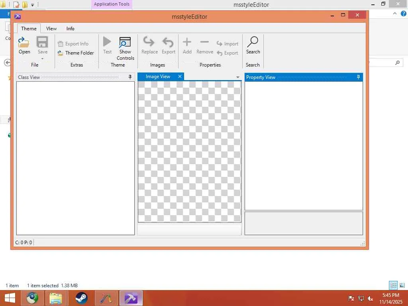408x306 pixels.
Task: Click Show Controls icon
Action: [x=125, y=42]
